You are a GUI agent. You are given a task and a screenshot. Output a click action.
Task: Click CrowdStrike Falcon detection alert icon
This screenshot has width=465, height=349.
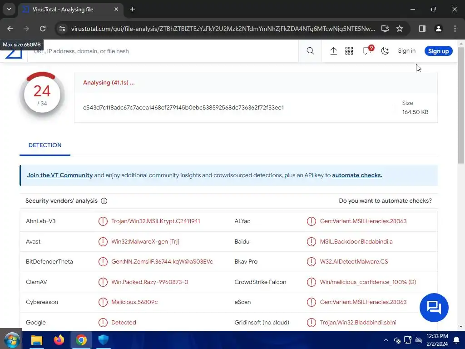click(312, 282)
